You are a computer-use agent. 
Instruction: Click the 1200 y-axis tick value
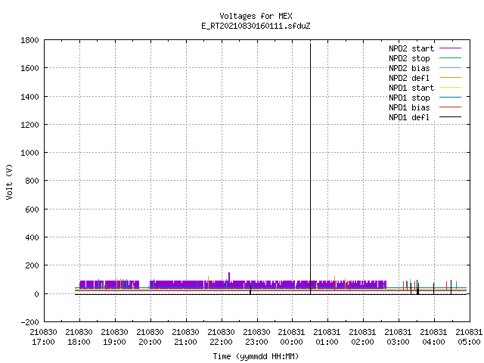(x=29, y=125)
